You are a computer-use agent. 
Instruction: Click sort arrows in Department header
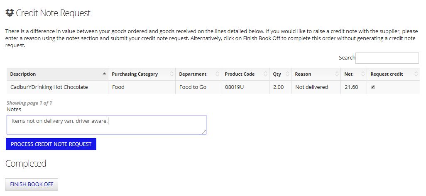(x=217, y=74)
